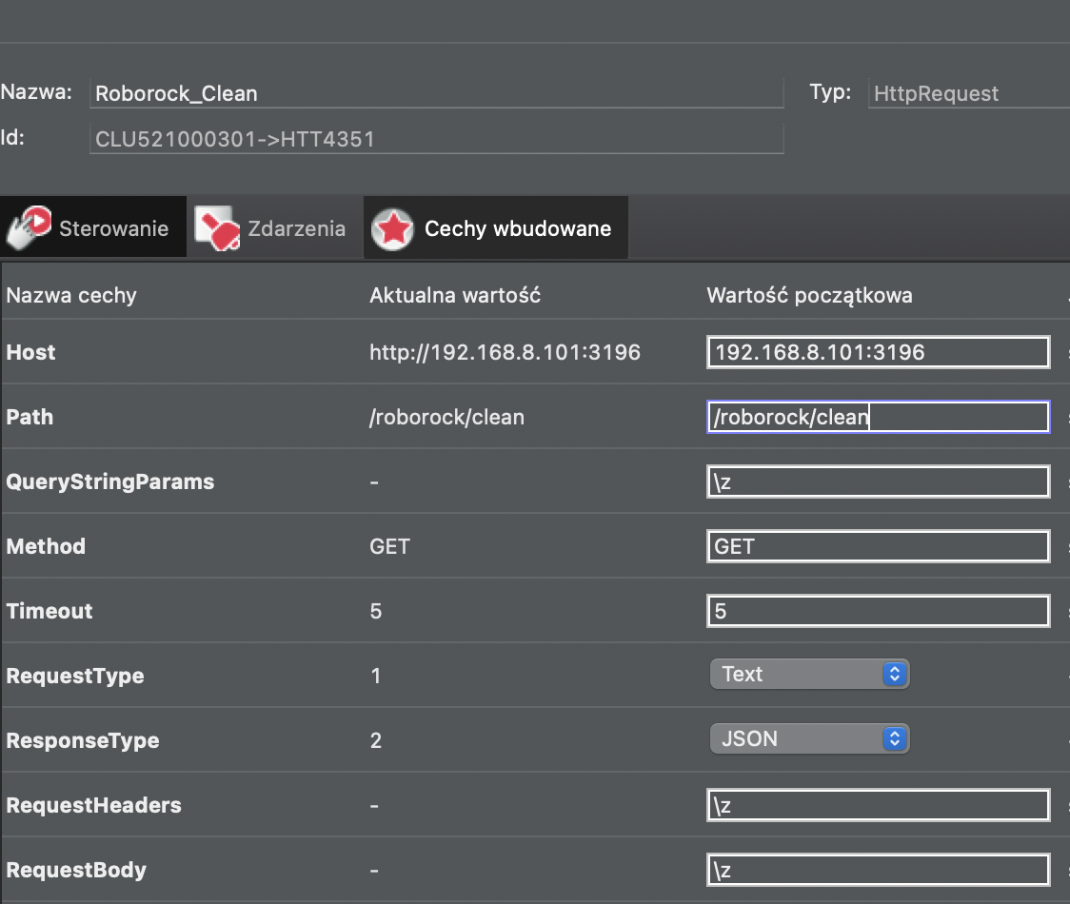Click current value http://192.168.8.101:3196

pyautogui.click(x=505, y=352)
